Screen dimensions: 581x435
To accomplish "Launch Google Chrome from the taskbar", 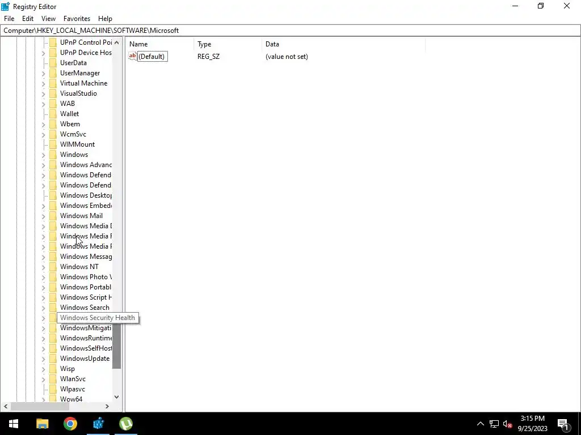I will [x=70, y=424].
